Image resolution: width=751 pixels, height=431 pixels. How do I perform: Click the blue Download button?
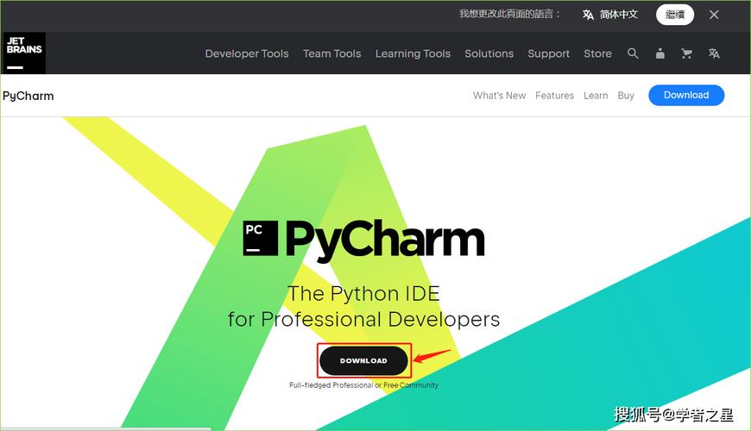[686, 95]
